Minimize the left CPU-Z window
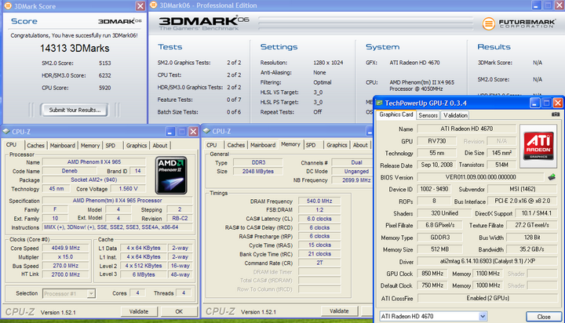Viewport: 565px width, 323px height. pos(170,132)
